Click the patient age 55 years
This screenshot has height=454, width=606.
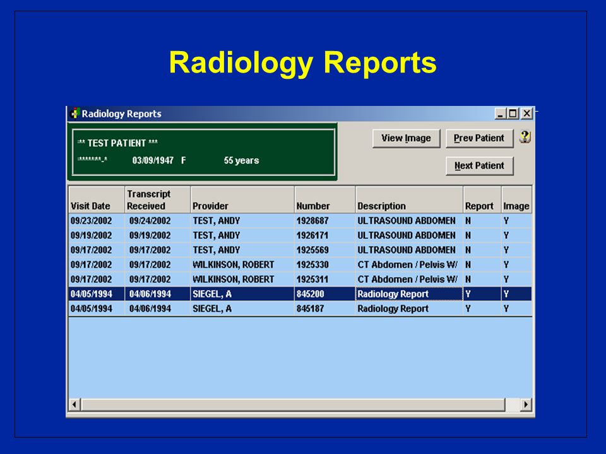[x=242, y=161]
